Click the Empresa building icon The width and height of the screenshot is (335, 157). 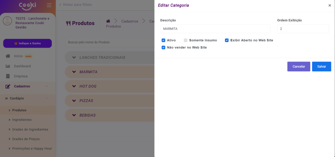tap(8, 76)
